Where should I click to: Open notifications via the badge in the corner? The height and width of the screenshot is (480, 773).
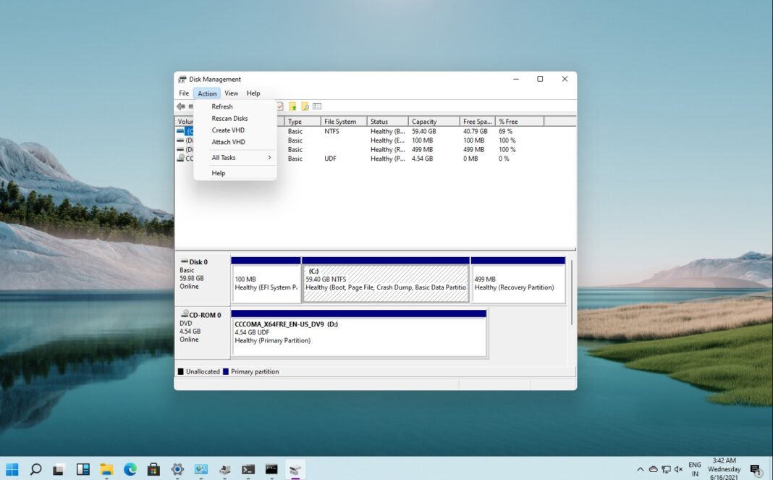pos(754,469)
